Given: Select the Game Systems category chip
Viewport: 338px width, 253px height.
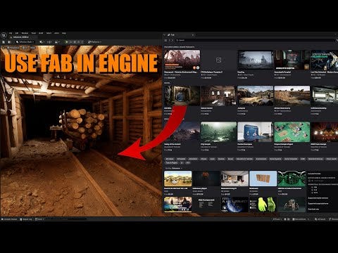Looking at the screenshot, I should tap(275, 159).
